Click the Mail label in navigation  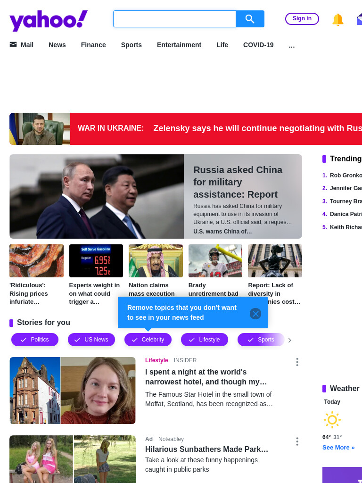tap(27, 45)
